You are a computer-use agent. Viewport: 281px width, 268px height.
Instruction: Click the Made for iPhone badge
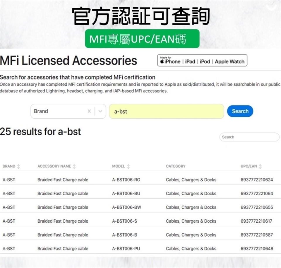pyautogui.click(x=202, y=61)
